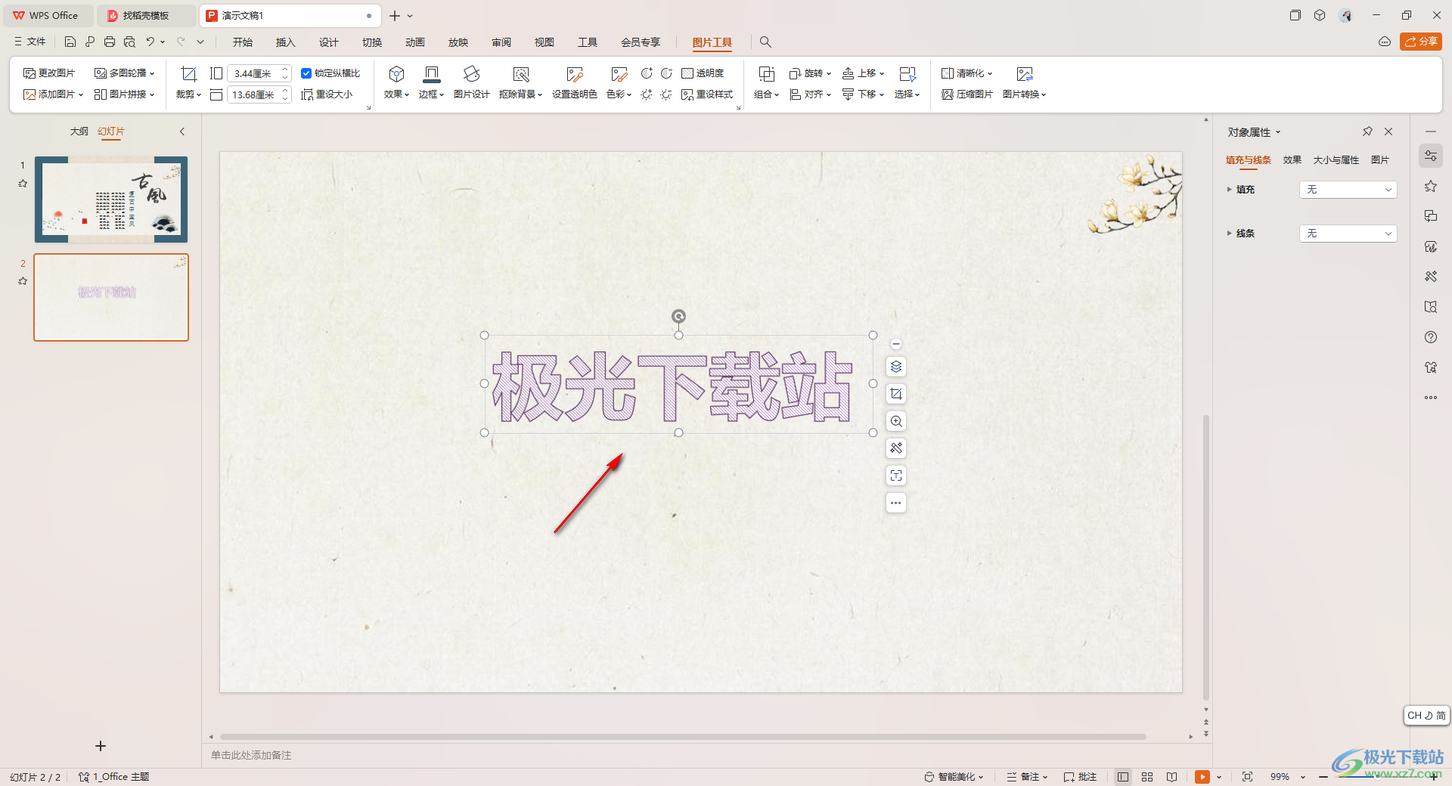Open 图片设计 picture design
Image resolution: width=1452 pixels, height=786 pixels.
coord(472,82)
